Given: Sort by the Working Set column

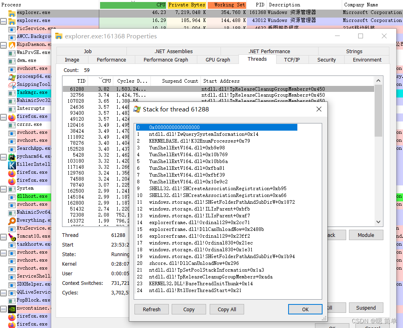Looking at the screenshot, I should click(x=227, y=5).
